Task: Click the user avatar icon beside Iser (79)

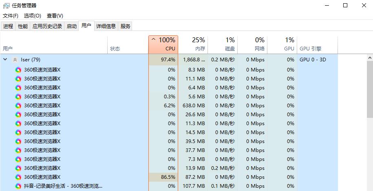Action: pos(15,60)
